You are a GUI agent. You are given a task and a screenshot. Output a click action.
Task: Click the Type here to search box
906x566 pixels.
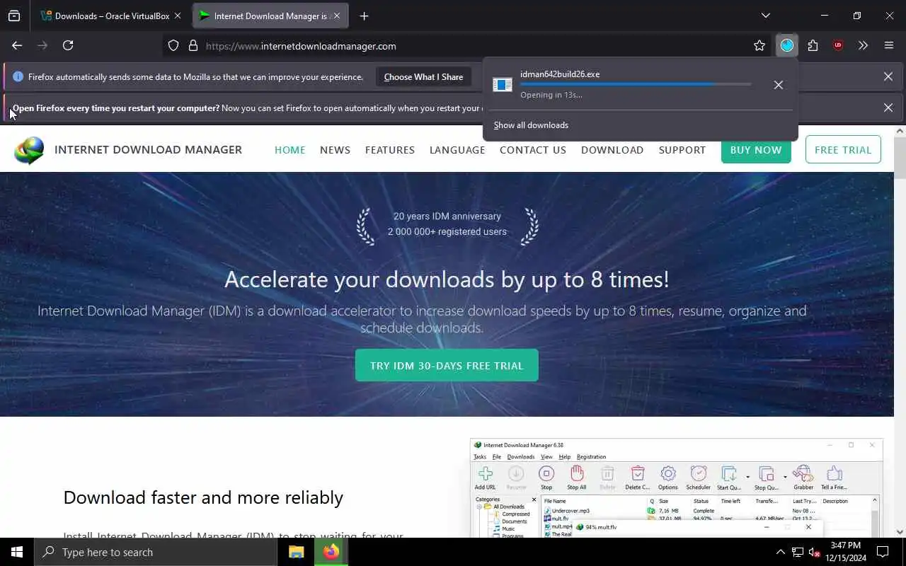pos(156,552)
